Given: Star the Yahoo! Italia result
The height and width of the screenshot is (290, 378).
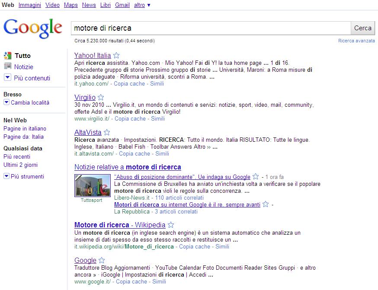Looking at the screenshot, I should click(x=116, y=55).
